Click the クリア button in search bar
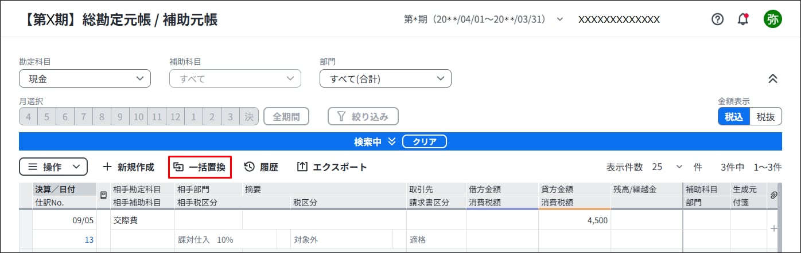Screen dimensions: 801x253 [425, 141]
